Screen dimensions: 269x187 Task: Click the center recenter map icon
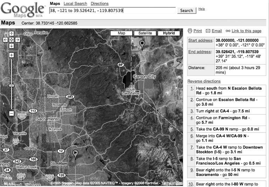point(12,40)
